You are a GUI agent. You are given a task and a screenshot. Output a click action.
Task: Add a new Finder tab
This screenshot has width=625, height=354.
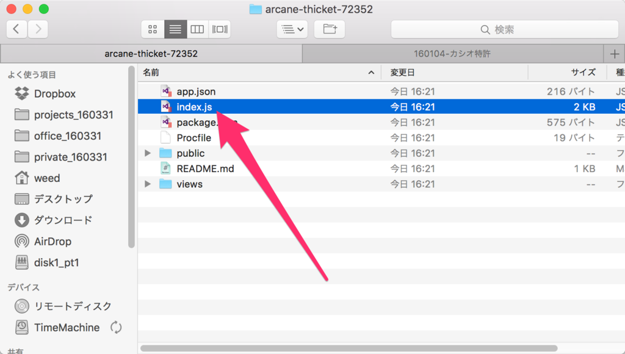click(x=614, y=54)
